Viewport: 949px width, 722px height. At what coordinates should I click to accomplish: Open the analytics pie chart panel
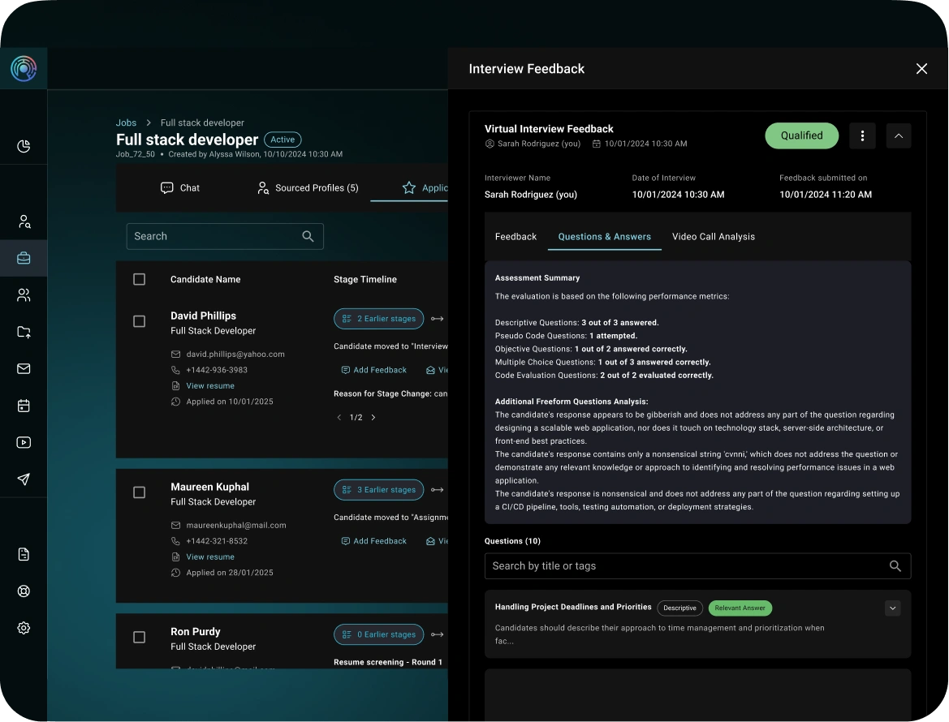(24, 146)
